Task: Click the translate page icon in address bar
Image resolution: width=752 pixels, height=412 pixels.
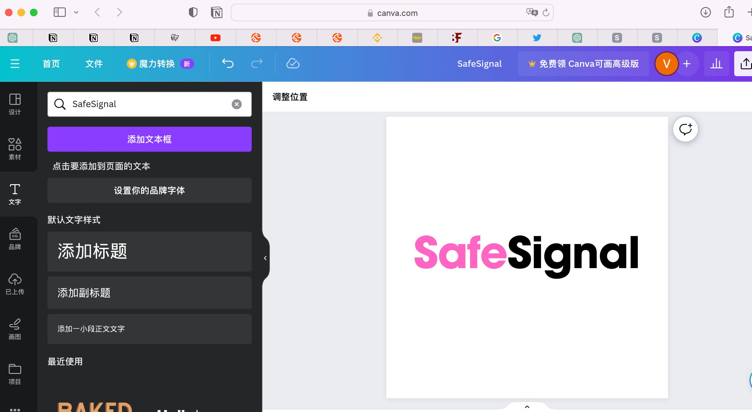Action: coord(532,12)
